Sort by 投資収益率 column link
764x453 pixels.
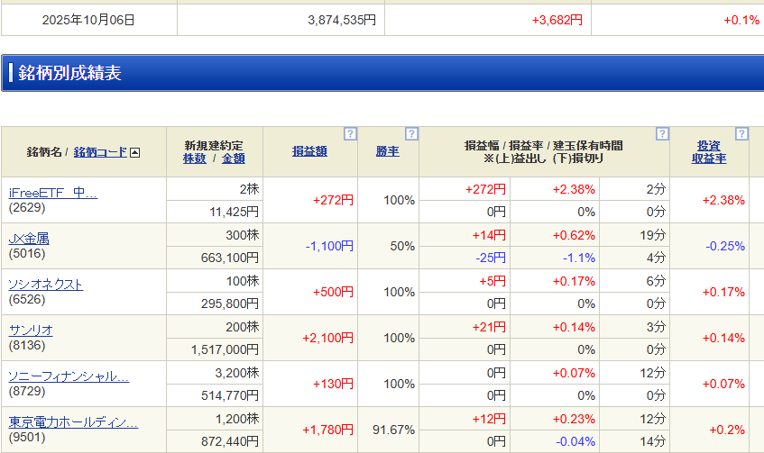pos(708,151)
